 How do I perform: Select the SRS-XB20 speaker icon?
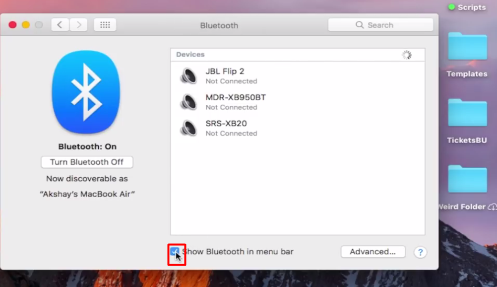(x=188, y=128)
